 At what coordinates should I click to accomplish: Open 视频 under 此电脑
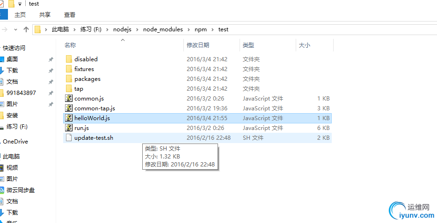(x=12, y=167)
